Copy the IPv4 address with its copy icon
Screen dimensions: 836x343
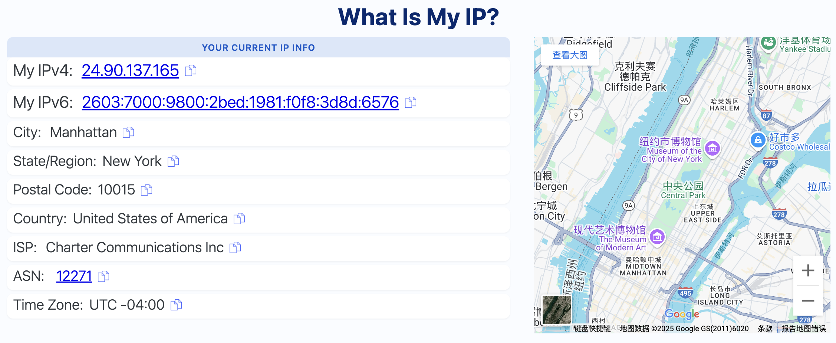coord(190,70)
